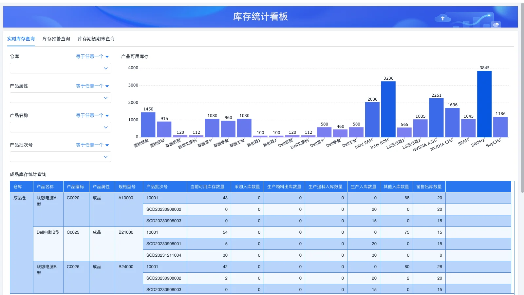Click the 雷蛇键盘 bar in the chart
The image size is (524, 295).
(x=148, y=125)
